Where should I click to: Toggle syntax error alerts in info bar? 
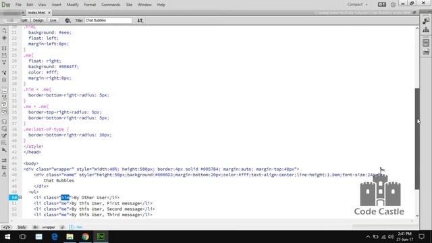[x=4, y=111]
